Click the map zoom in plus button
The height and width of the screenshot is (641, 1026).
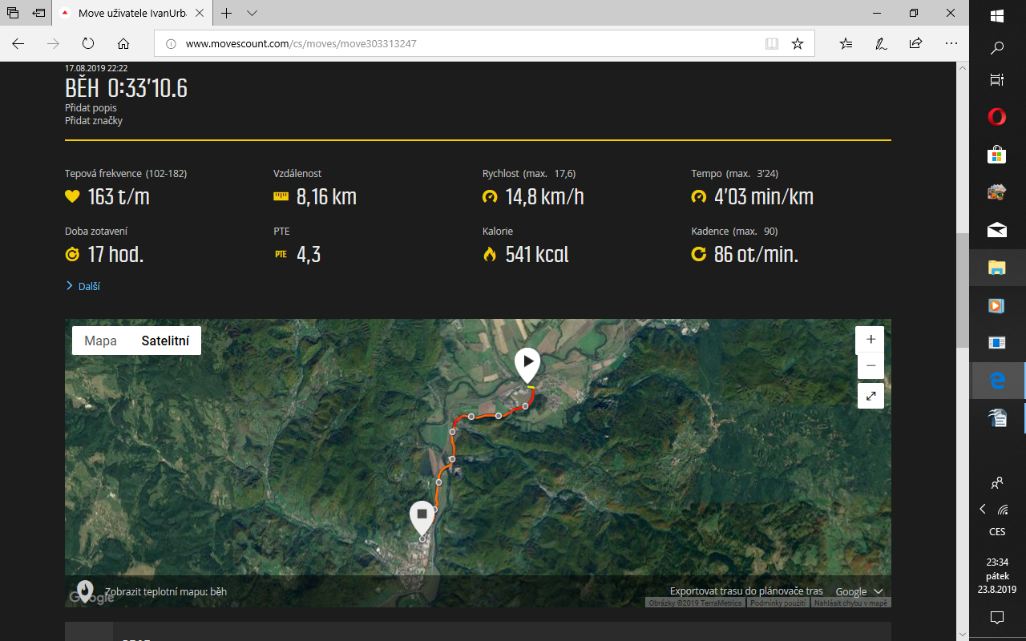pos(870,339)
